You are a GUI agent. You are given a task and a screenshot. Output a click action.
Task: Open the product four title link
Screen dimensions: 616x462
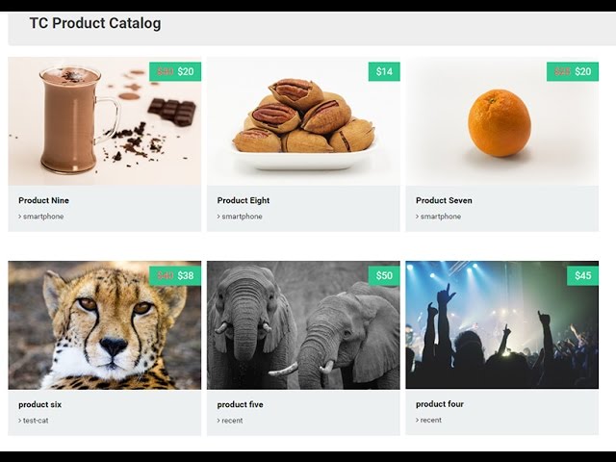click(440, 404)
